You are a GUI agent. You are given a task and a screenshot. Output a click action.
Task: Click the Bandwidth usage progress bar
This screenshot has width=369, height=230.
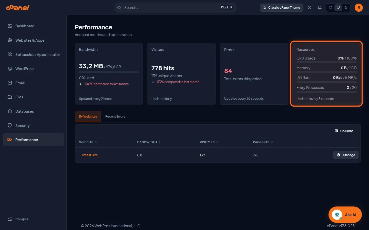[109, 72]
